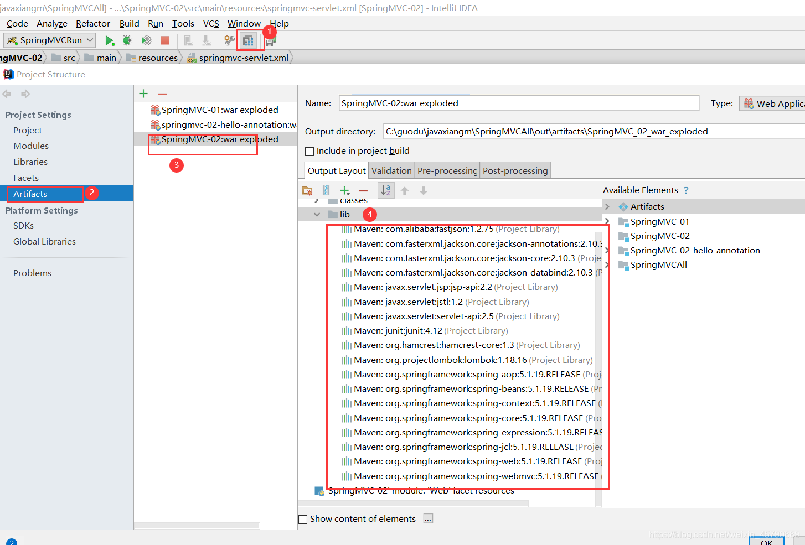Add copy of element in output layout
The image size is (805, 545).
[345, 191]
